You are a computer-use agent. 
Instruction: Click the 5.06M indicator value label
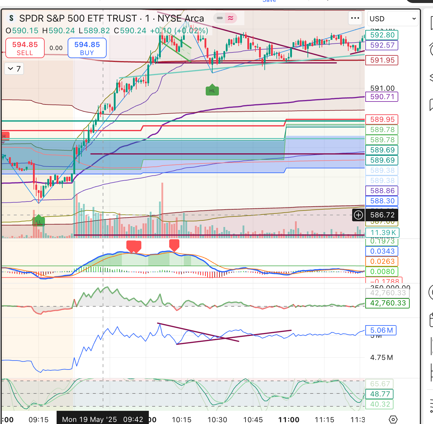(381, 330)
